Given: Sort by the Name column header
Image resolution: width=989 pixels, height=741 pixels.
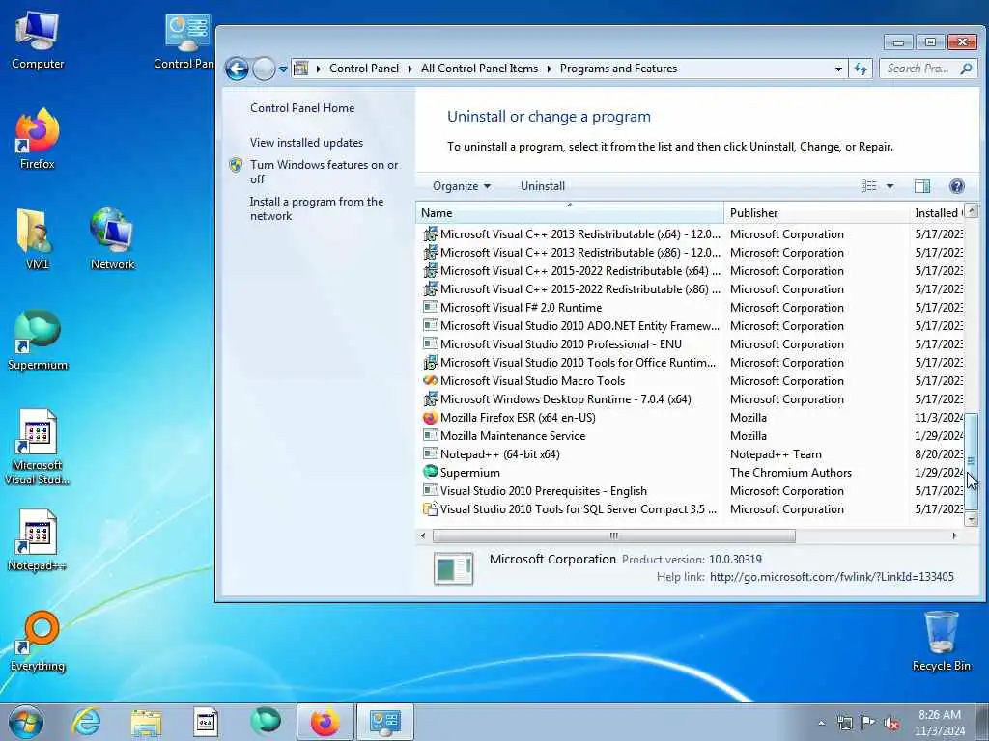Looking at the screenshot, I should (x=570, y=213).
